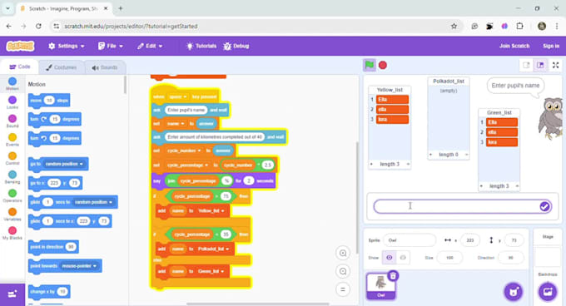Click the sprite name field Owl
The height and width of the screenshot is (306, 566).
410,240
